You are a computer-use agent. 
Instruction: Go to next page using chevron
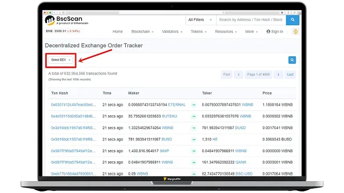click(278, 75)
